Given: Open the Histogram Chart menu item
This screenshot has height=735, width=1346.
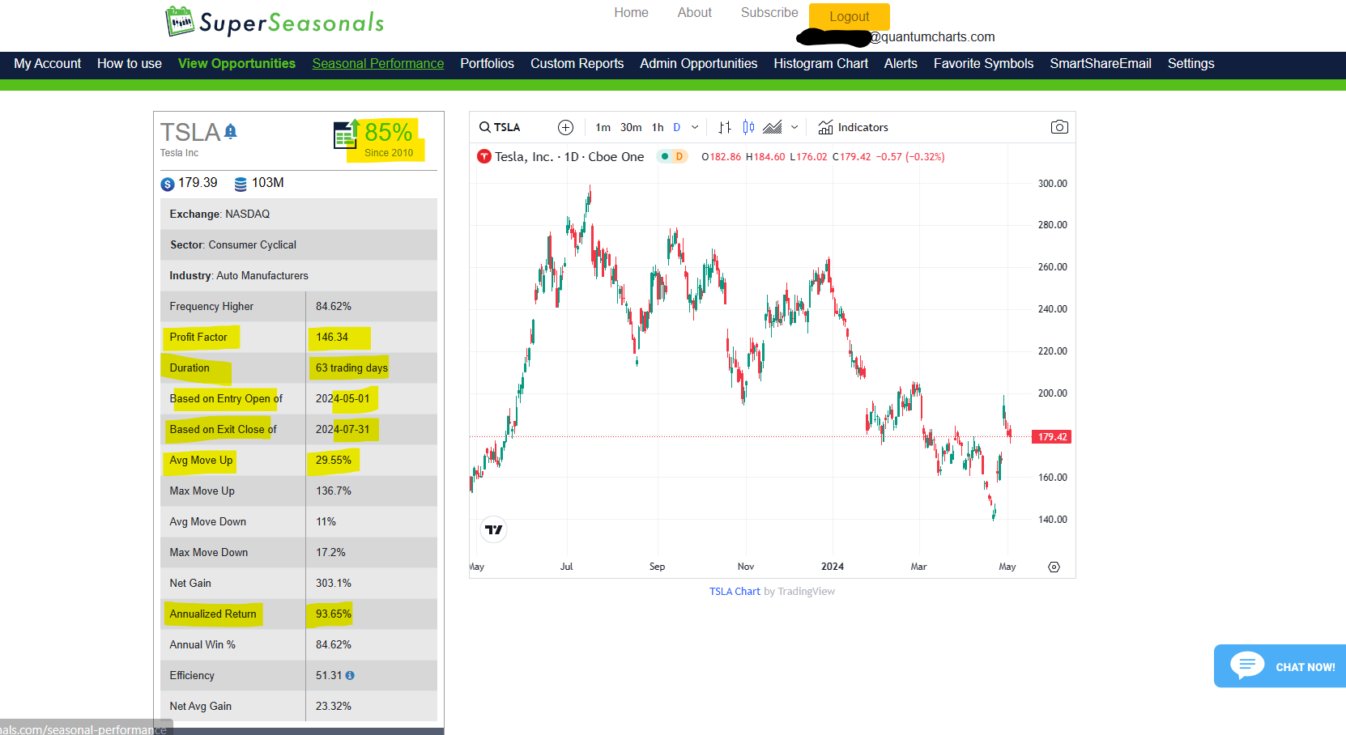Looking at the screenshot, I should pos(820,63).
